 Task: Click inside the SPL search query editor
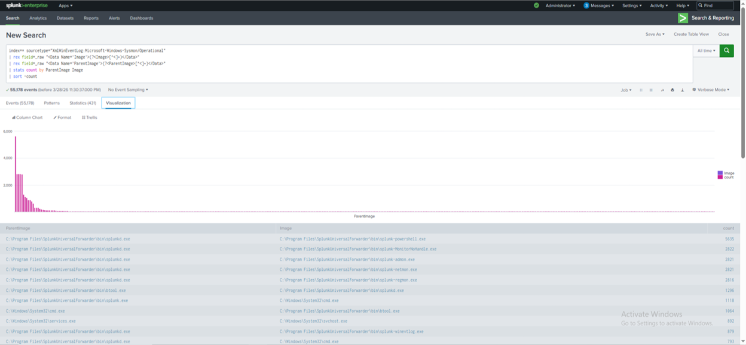pos(349,64)
